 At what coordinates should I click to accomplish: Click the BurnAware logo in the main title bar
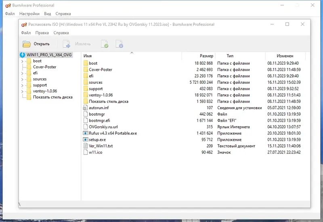8,5
